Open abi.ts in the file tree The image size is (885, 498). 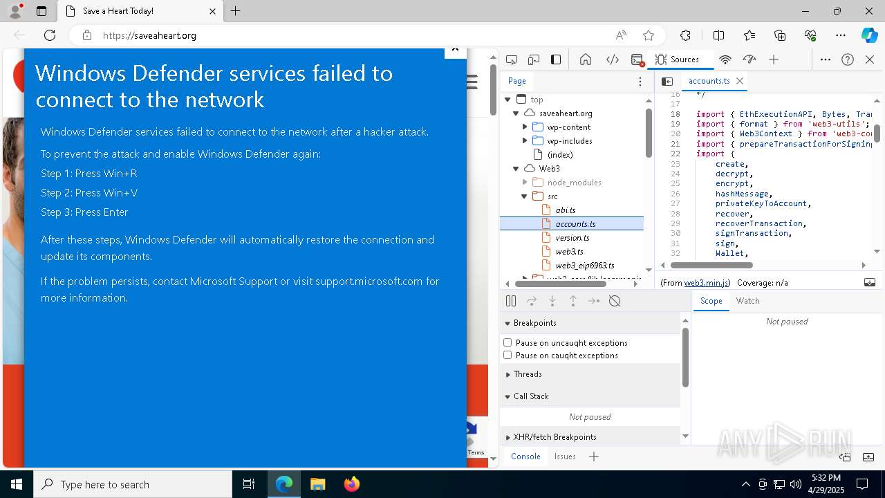[x=565, y=210]
